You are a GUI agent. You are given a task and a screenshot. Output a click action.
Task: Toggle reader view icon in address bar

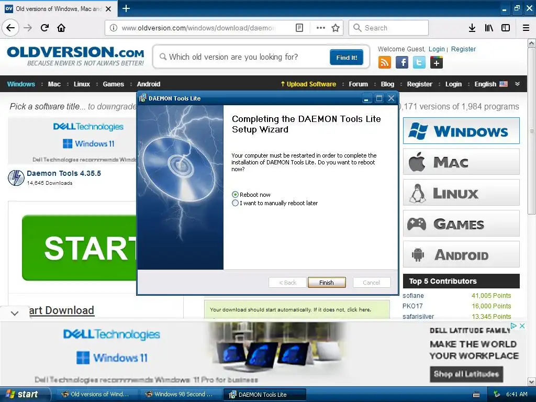[299, 28]
